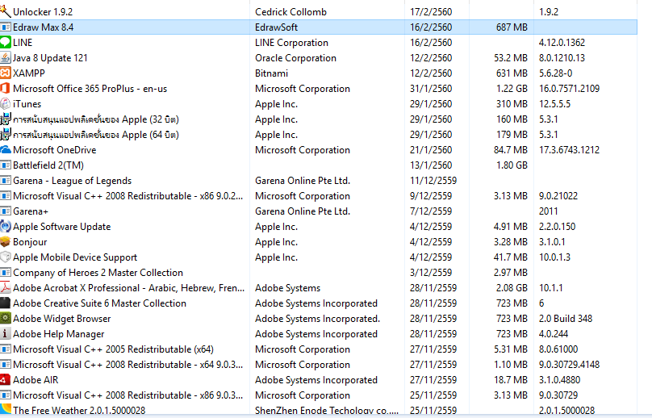Click the Microsoft Office 365 ProPlus icon
Viewport: 652px width, 418px height.
(6, 89)
